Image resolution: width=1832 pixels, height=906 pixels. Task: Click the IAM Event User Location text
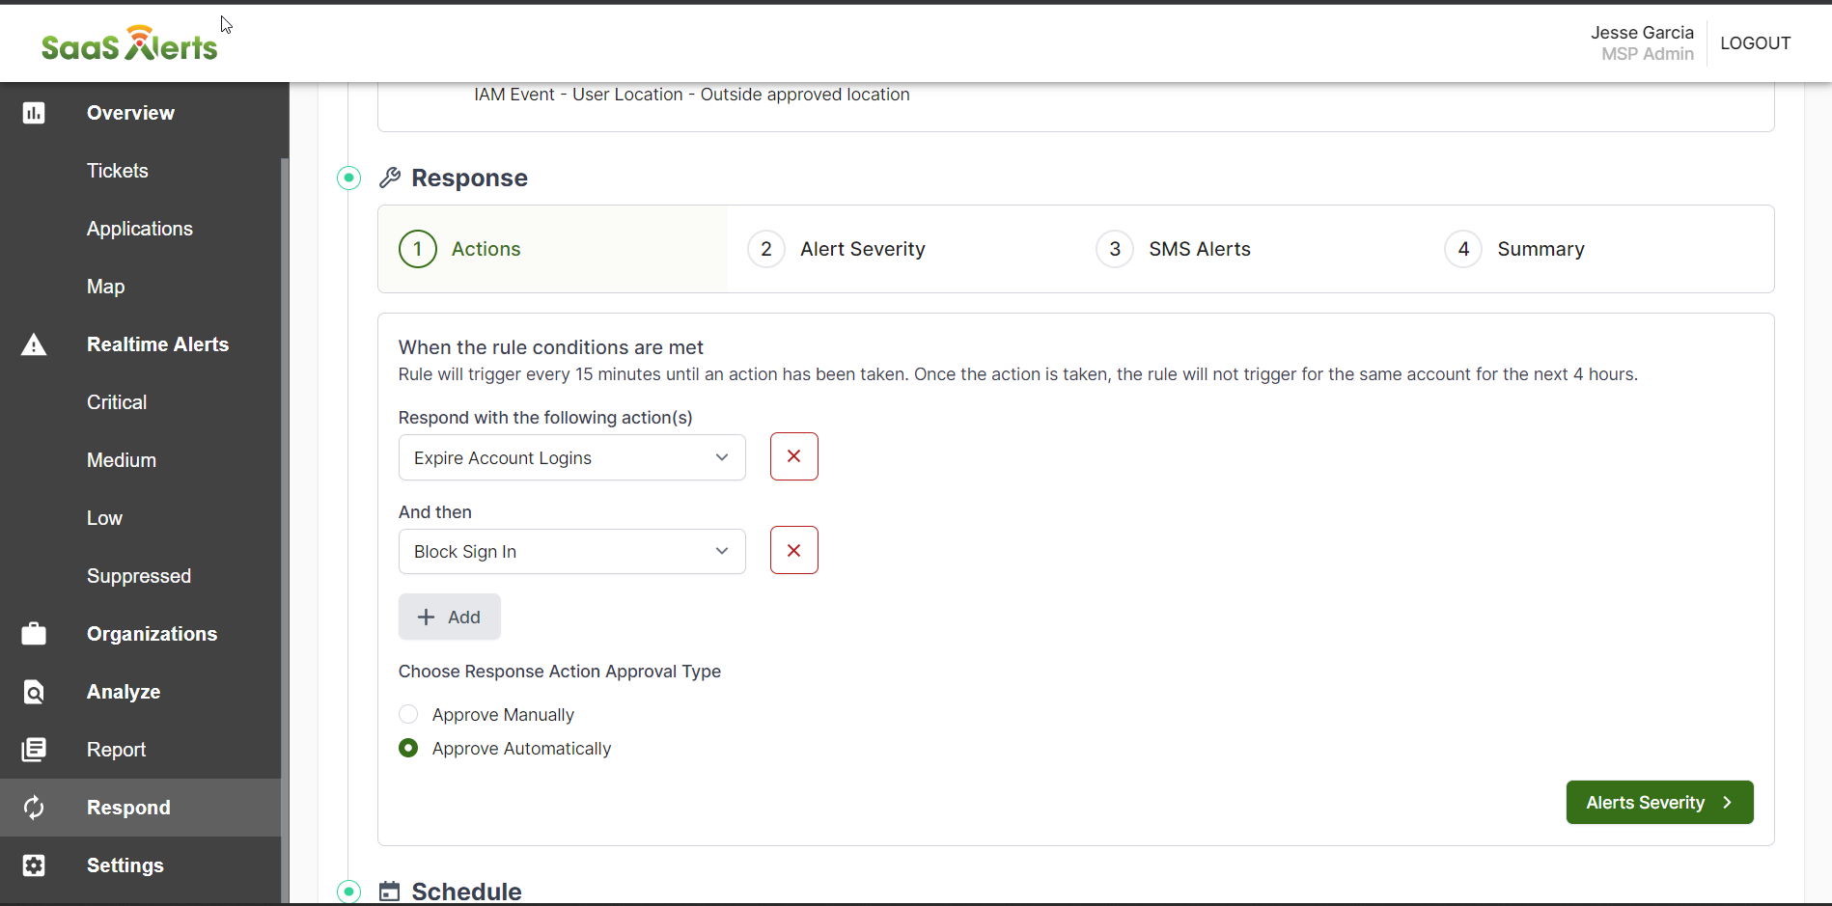pyautogui.click(x=691, y=95)
